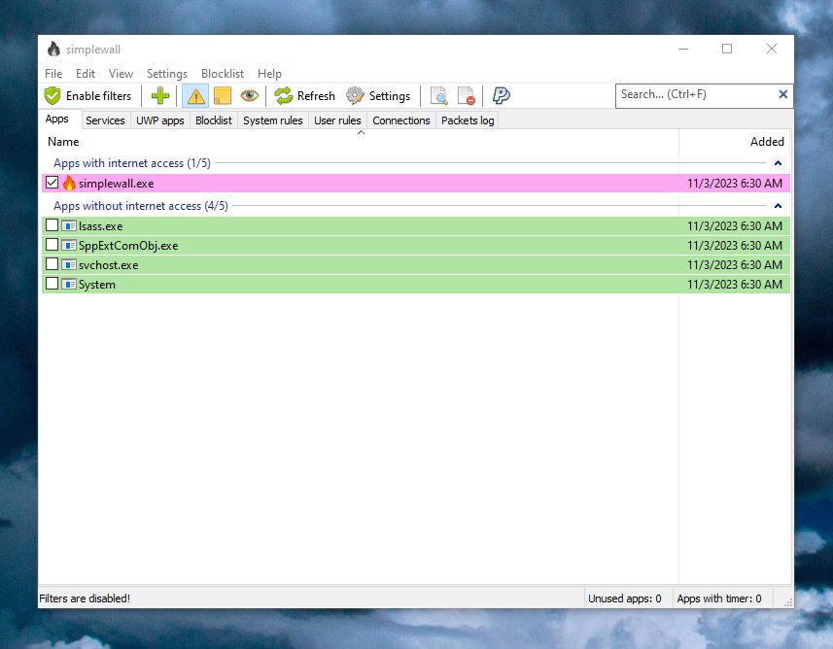Open the Edit menu

click(x=85, y=74)
